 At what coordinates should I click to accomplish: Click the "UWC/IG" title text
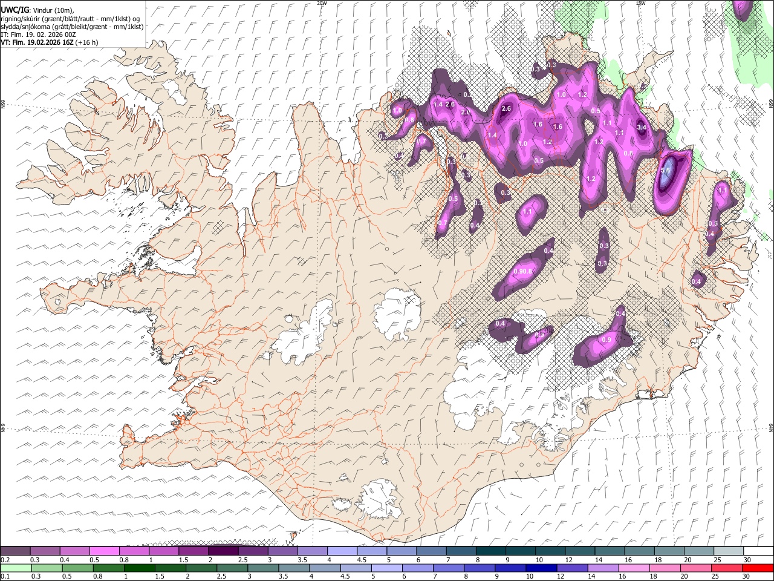coord(15,10)
